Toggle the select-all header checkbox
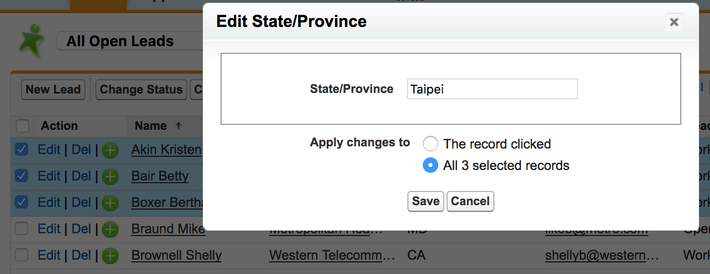The image size is (710, 274). (23, 126)
